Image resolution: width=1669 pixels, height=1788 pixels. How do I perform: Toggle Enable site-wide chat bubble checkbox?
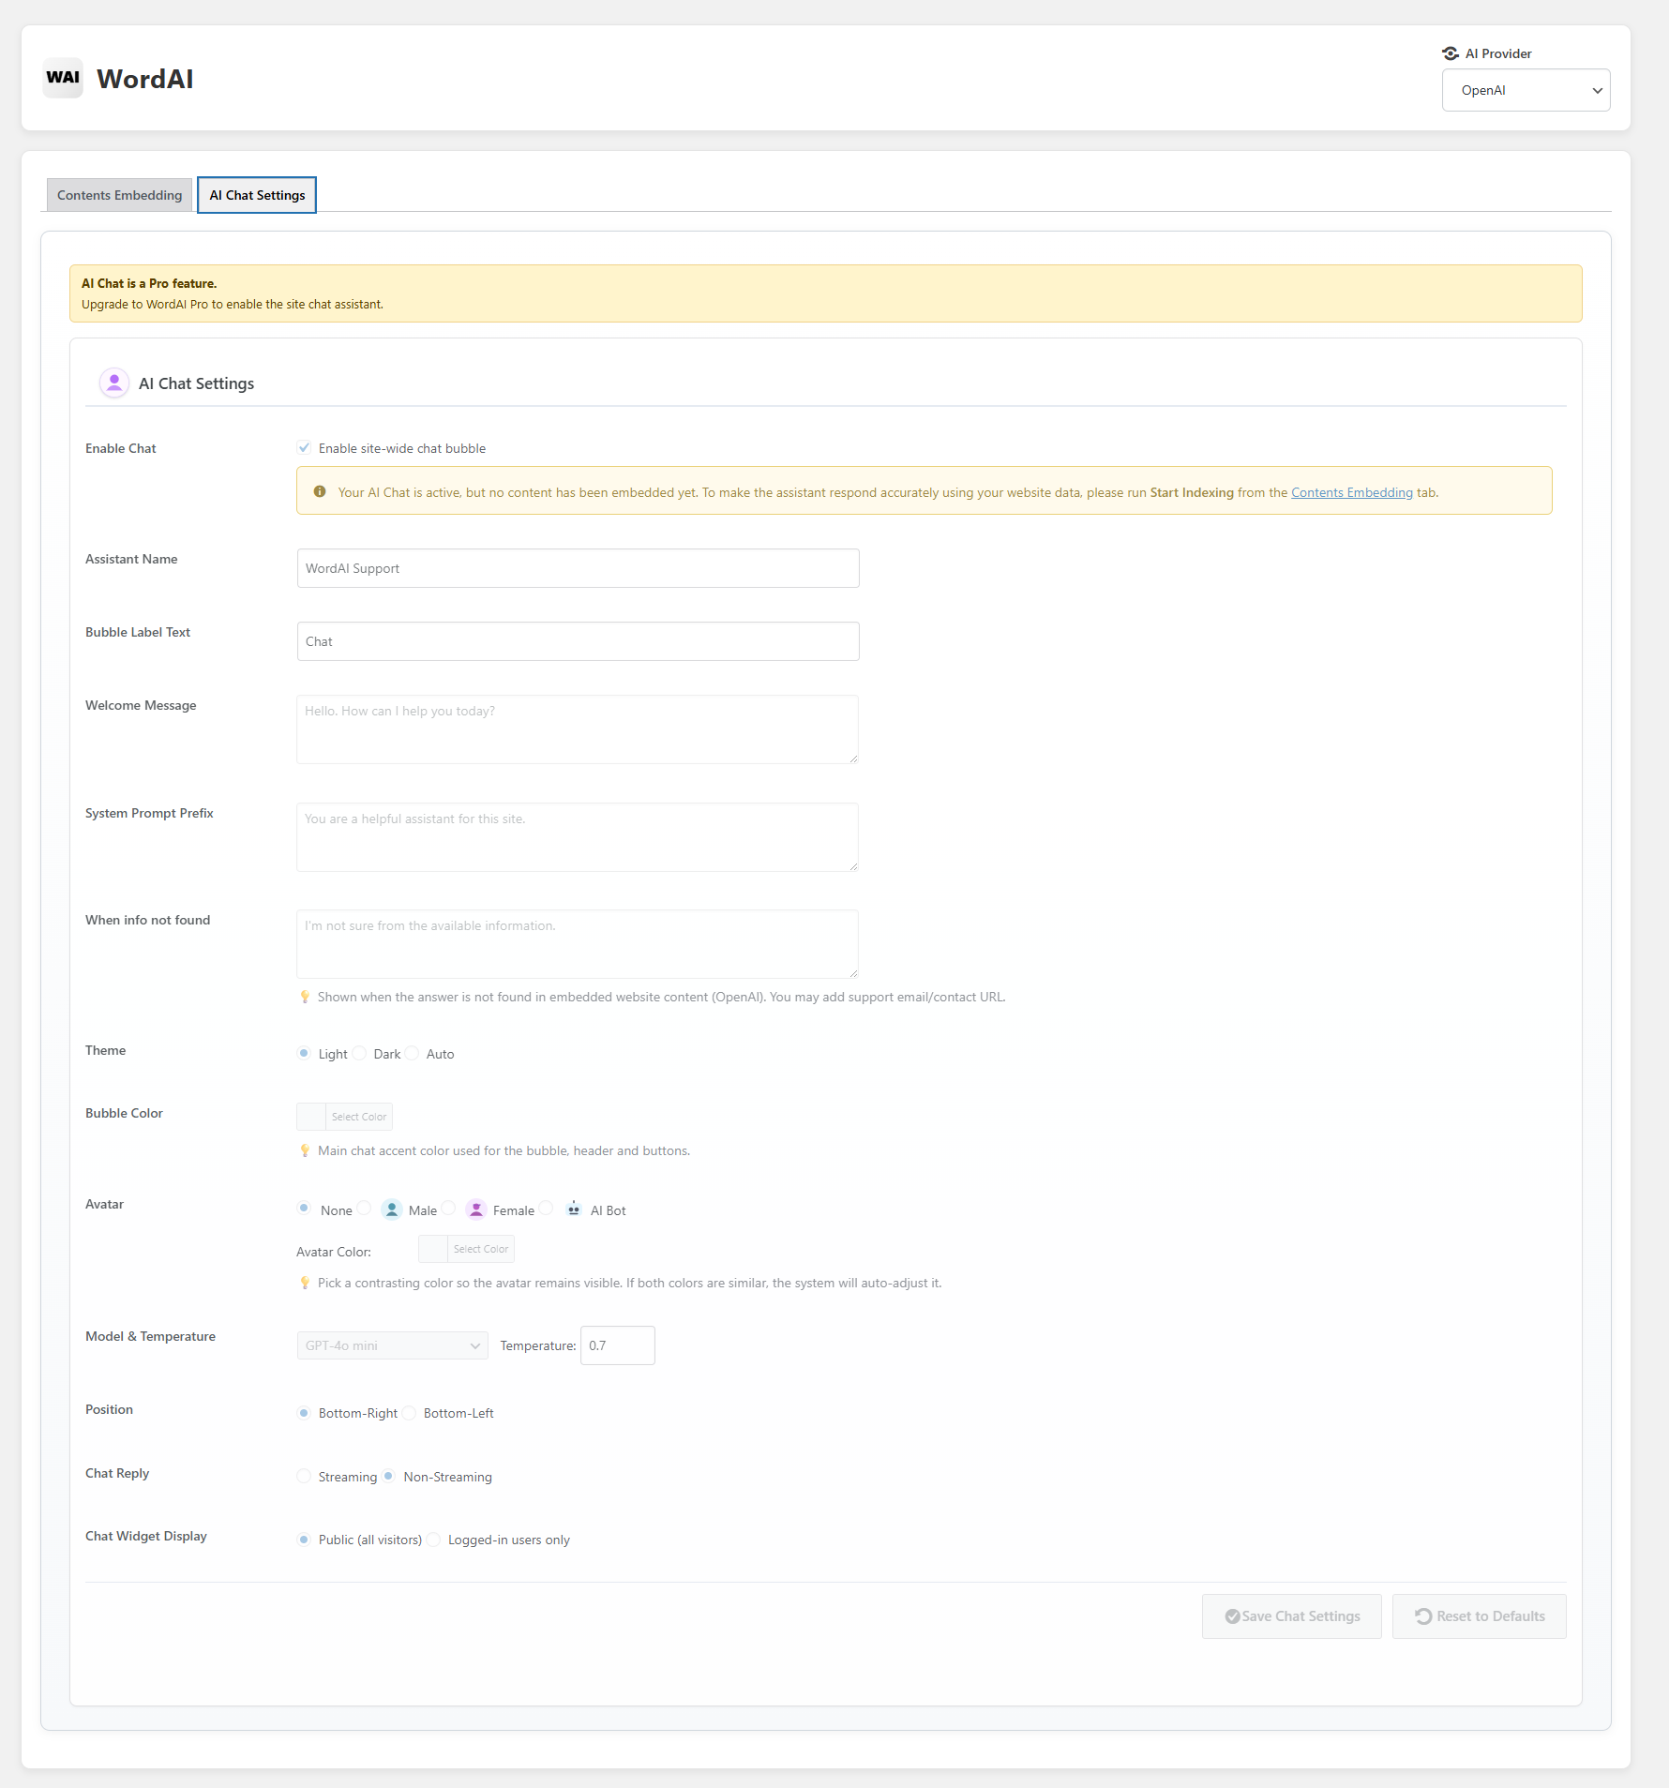(304, 447)
